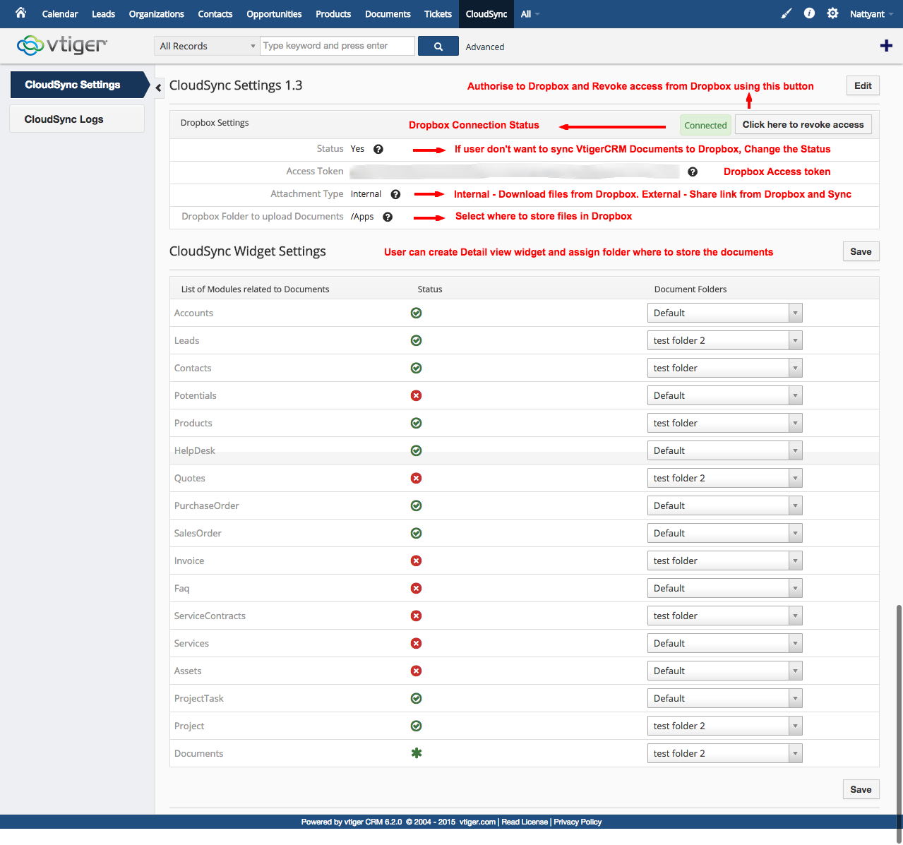The image size is (903, 845).
Task: Open the Contacts module in top menu
Action: pos(215,14)
